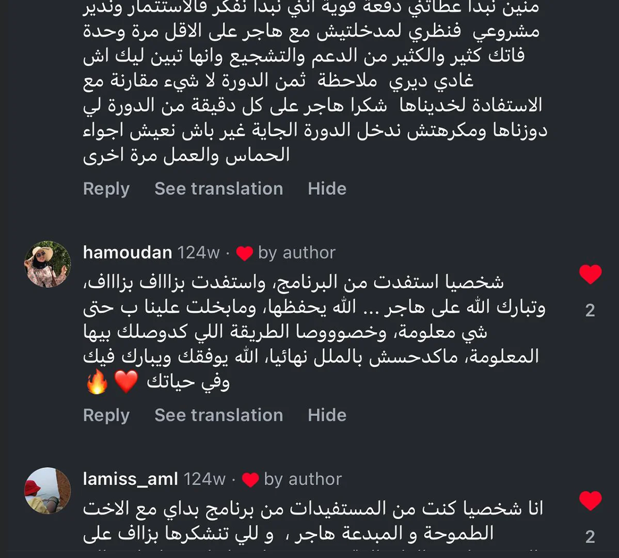The image size is (619, 558).
Task: Toggle the like heart on lamiss_aml's comment
Action: pyautogui.click(x=590, y=500)
